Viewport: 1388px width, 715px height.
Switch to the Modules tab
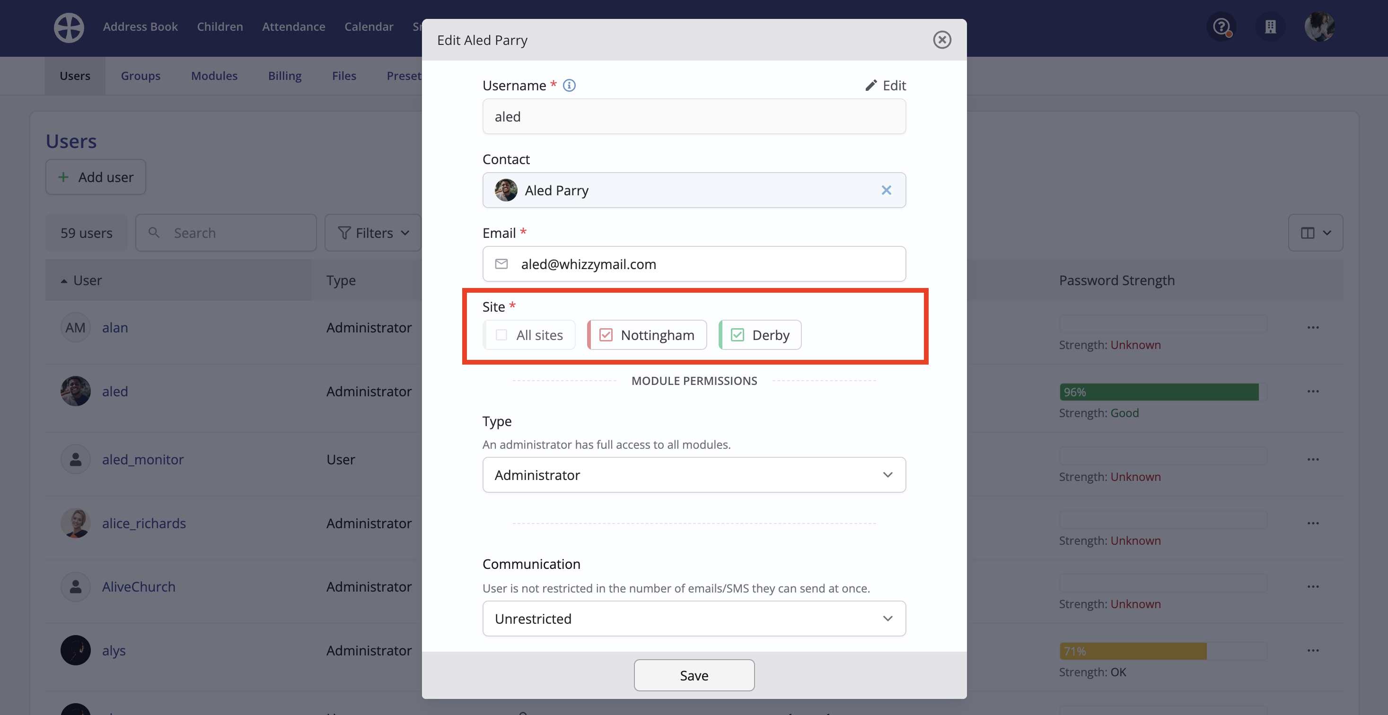coord(214,76)
